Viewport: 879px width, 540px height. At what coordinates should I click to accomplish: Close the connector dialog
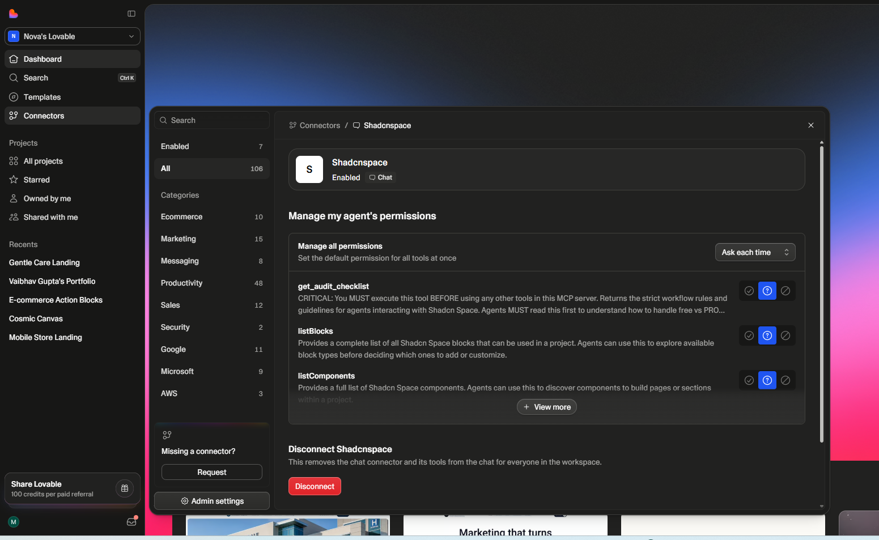click(x=811, y=125)
